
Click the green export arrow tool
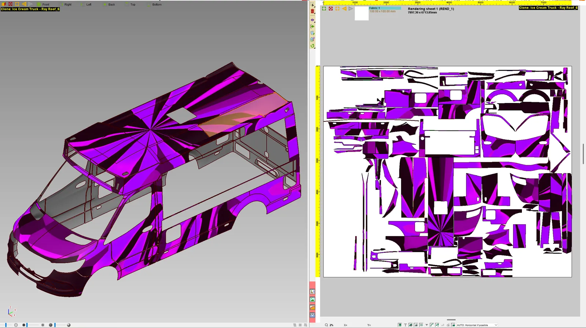click(312, 26)
